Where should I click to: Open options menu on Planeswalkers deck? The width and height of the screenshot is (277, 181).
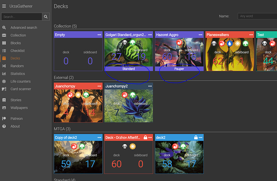coord(251,35)
